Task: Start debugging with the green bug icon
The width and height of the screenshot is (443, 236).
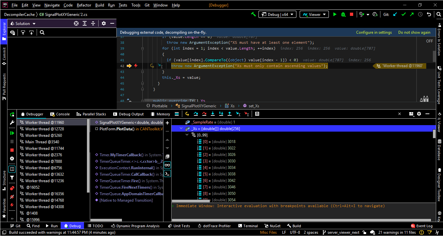Action: point(343,14)
